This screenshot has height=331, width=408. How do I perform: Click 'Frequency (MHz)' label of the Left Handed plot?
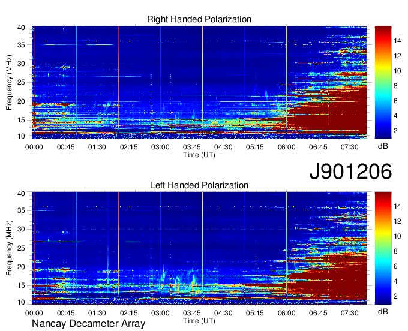9,248
